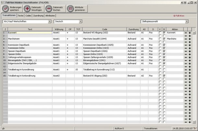Enable the K checkbox for Marchzinsen
Screen dimensions: 198x131
coord(160,39)
